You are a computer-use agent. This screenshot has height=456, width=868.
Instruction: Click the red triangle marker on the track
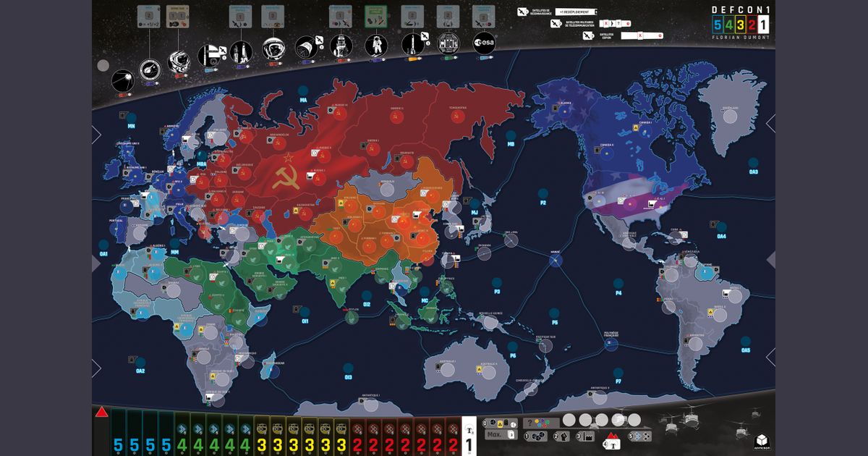click(x=102, y=413)
